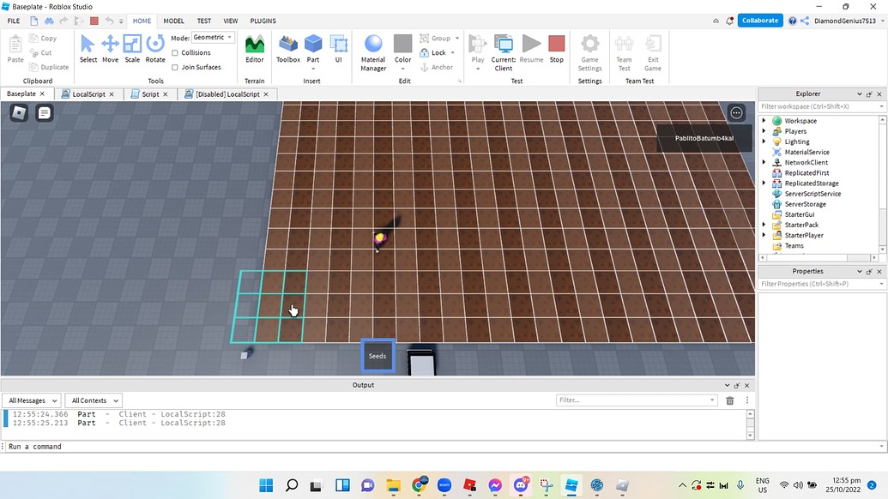Click PablitoBatumb4kal player label
Viewport: 888px width, 499px height.
pyautogui.click(x=704, y=138)
